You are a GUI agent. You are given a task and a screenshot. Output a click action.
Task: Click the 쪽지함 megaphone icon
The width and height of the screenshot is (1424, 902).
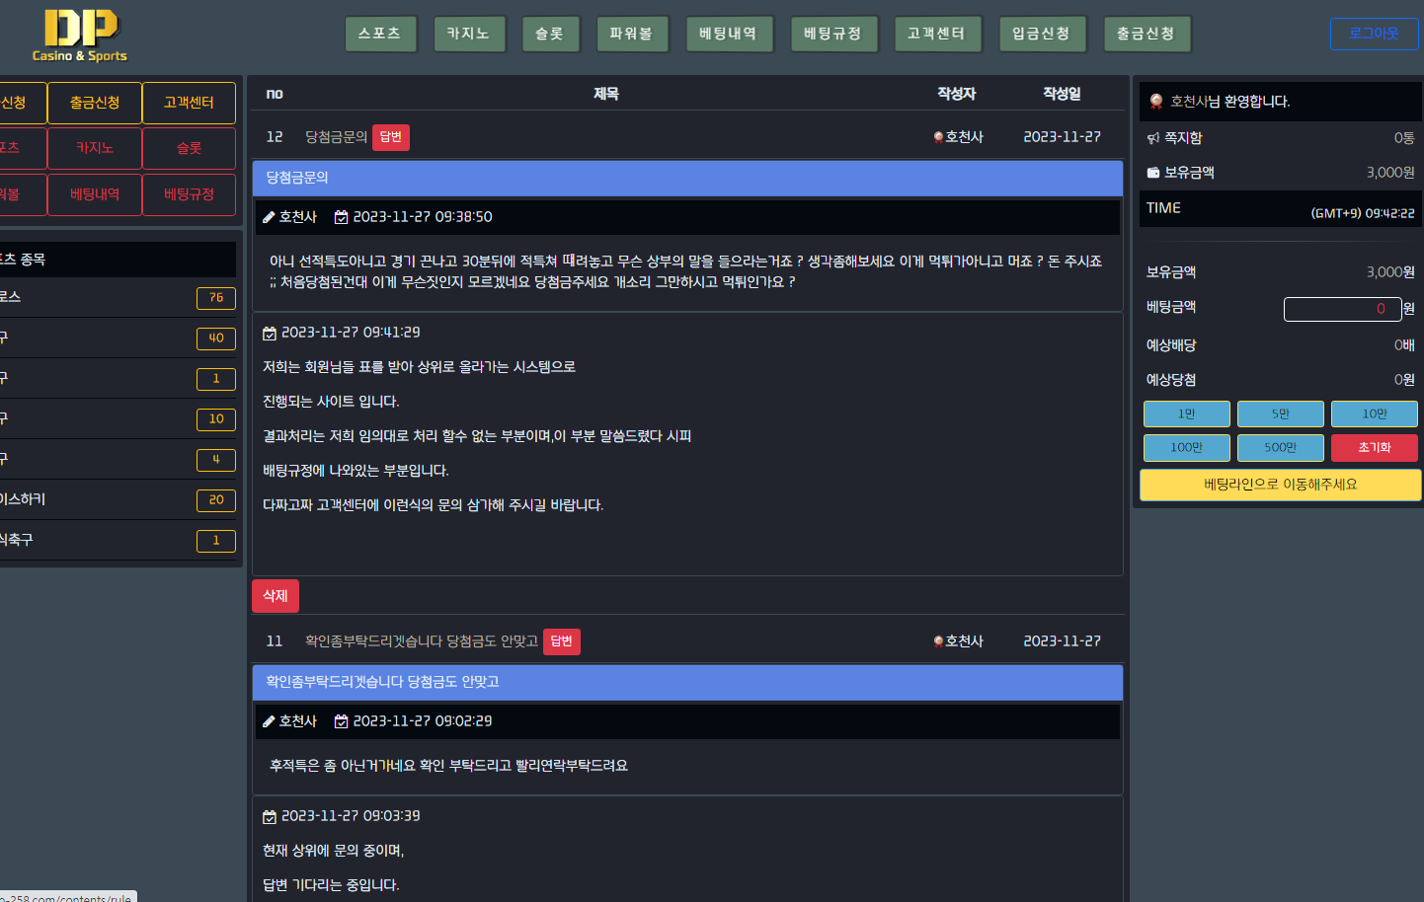tap(1152, 138)
